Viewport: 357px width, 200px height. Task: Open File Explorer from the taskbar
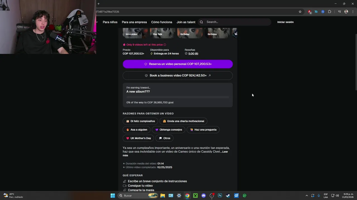(163, 196)
